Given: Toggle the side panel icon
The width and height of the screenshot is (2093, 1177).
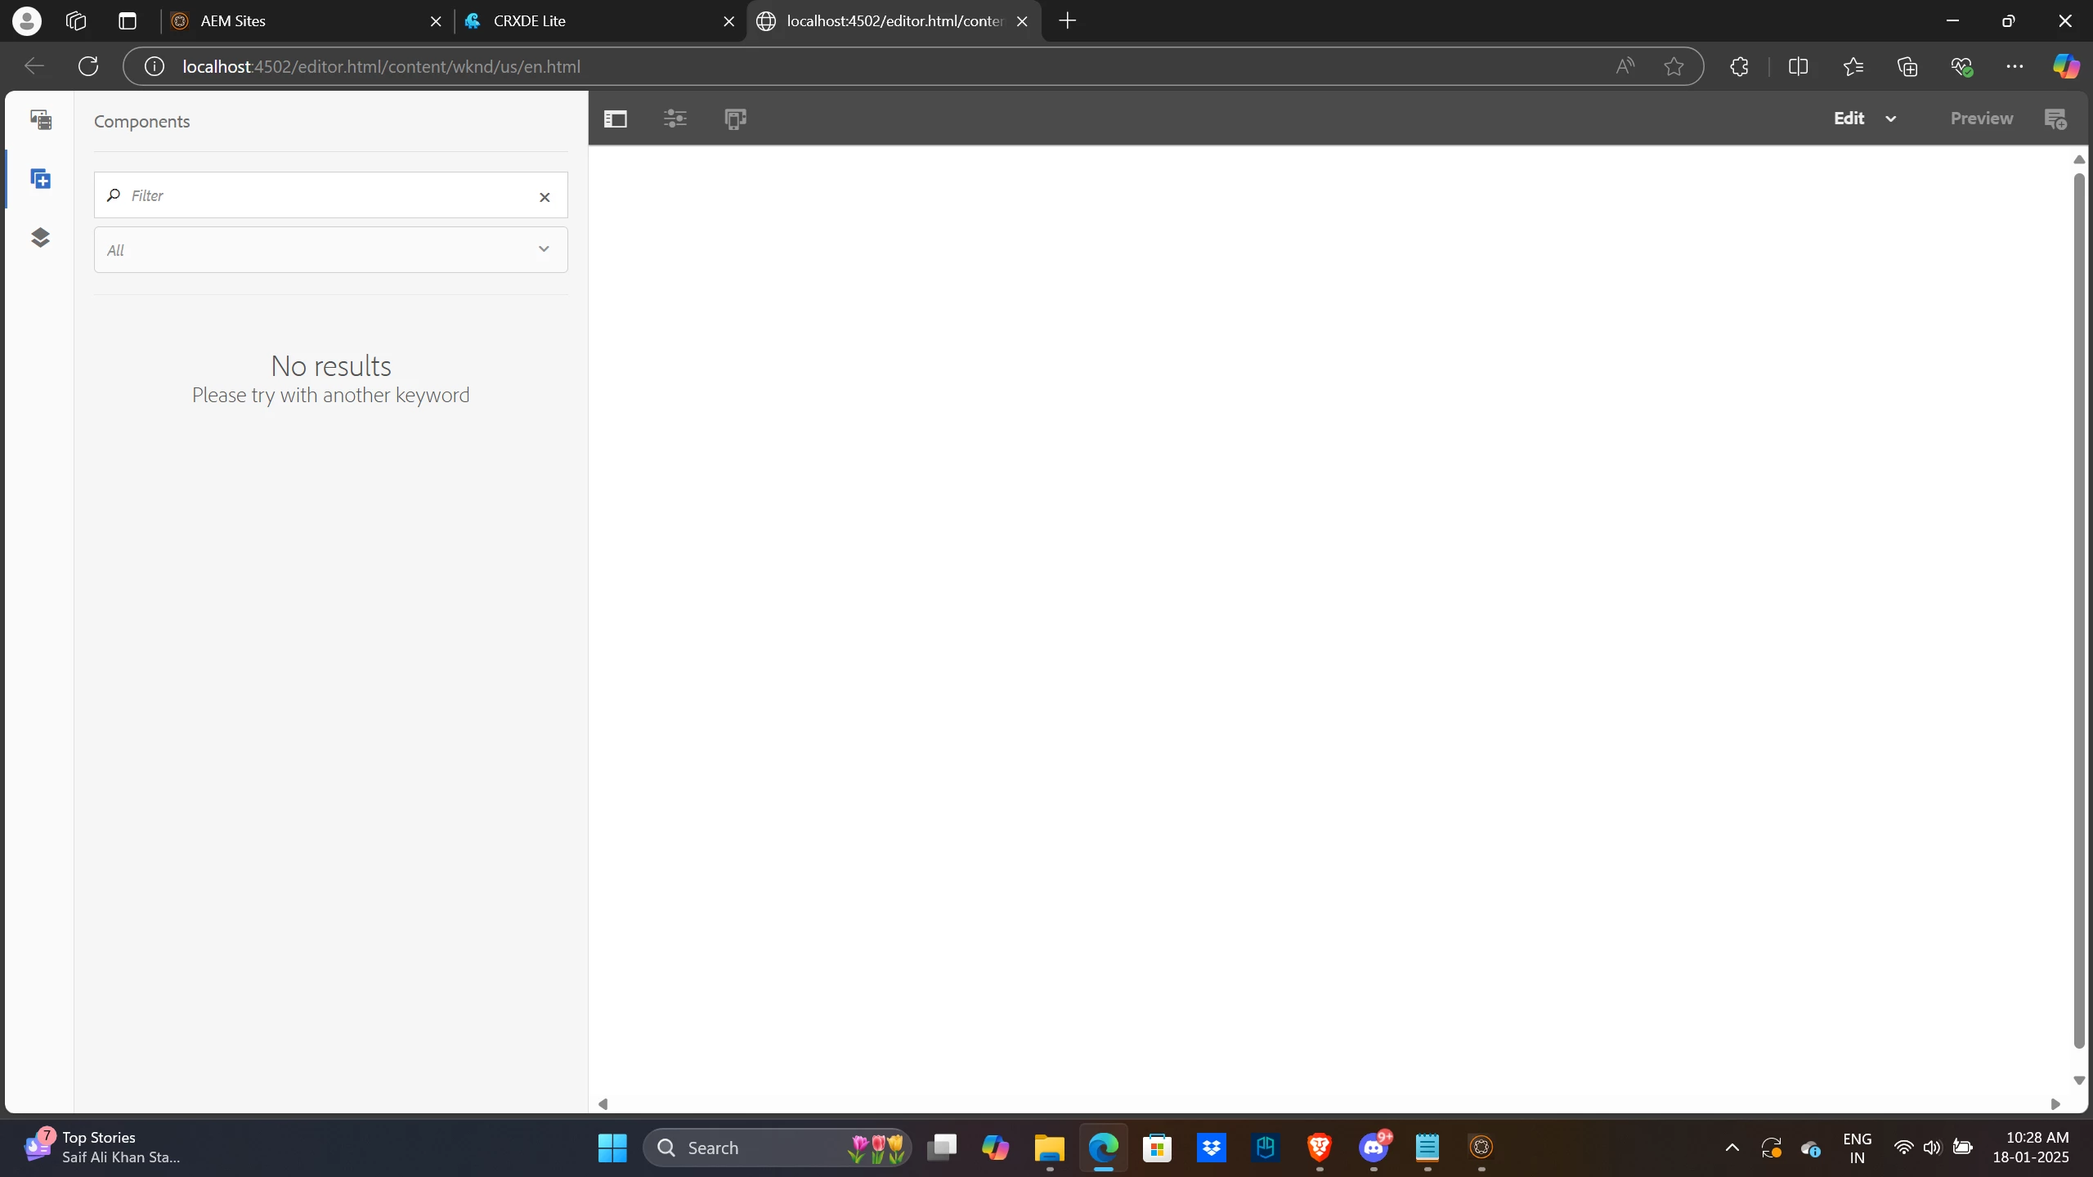Looking at the screenshot, I should (x=615, y=119).
